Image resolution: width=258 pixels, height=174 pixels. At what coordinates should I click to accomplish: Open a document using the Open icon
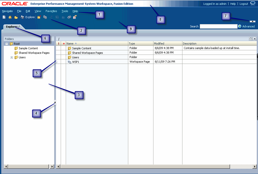pos(16,17)
